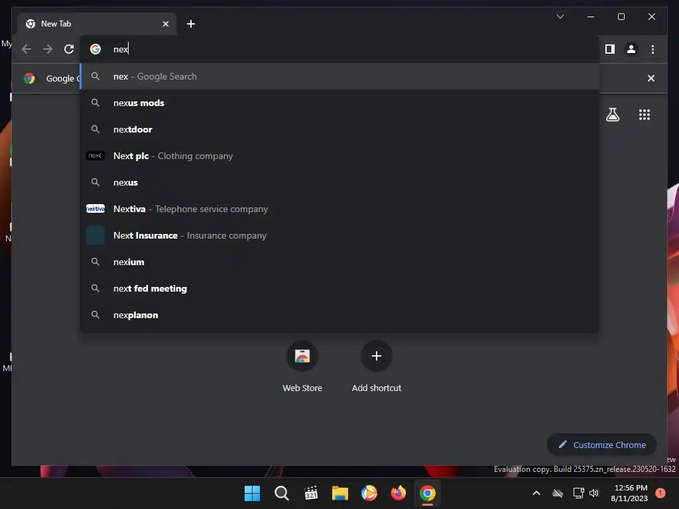Click the Chrome taskbar icon
Image resolution: width=679 pixels, height=509 pixels.
428,493
